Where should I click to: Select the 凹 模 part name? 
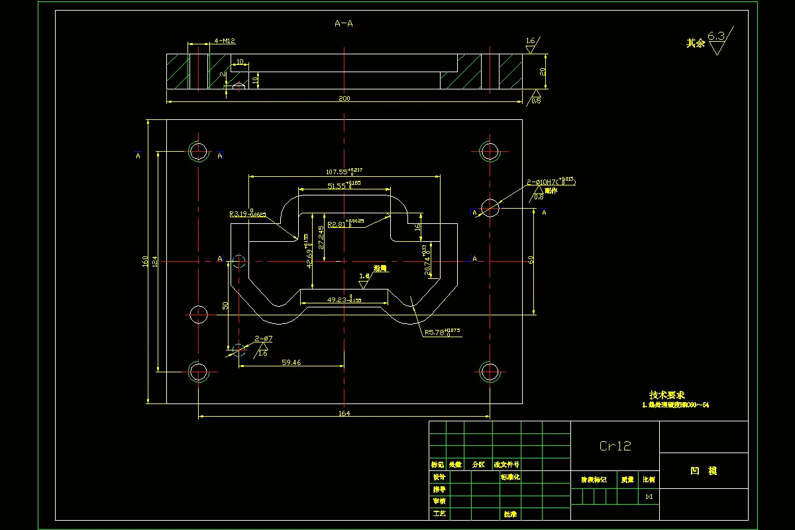point(704,471)
